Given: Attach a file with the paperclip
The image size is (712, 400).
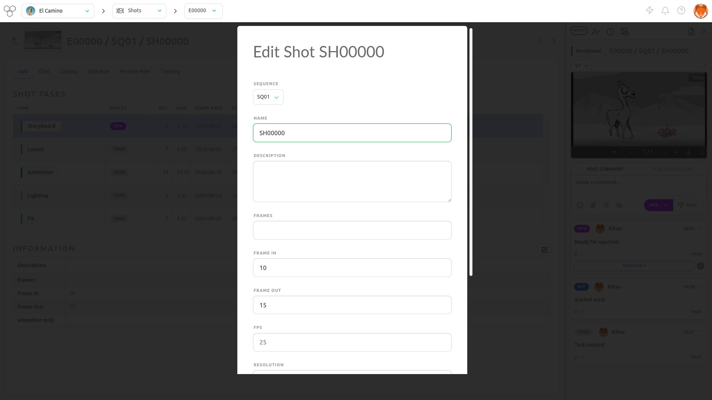Looking at the screenshot, I should pos(593,205).
